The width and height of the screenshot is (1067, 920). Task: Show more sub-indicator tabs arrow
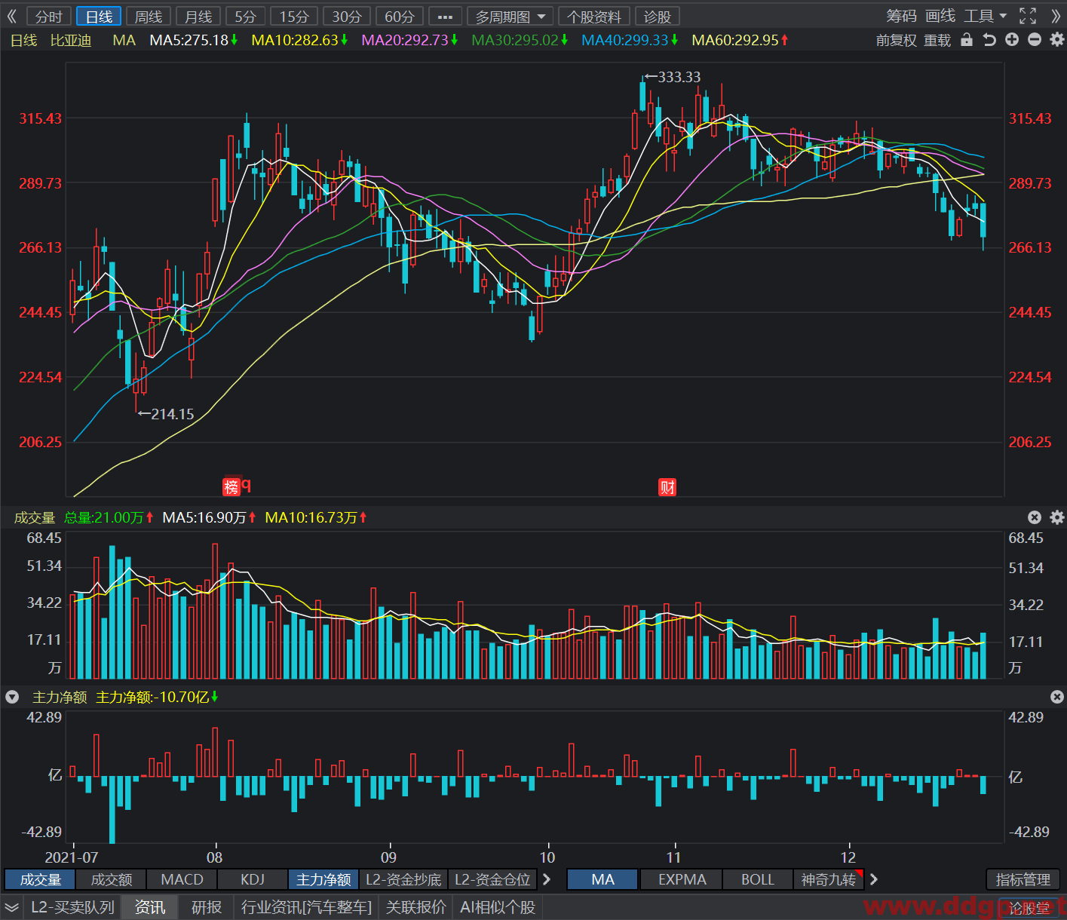[x=547, y=879]
